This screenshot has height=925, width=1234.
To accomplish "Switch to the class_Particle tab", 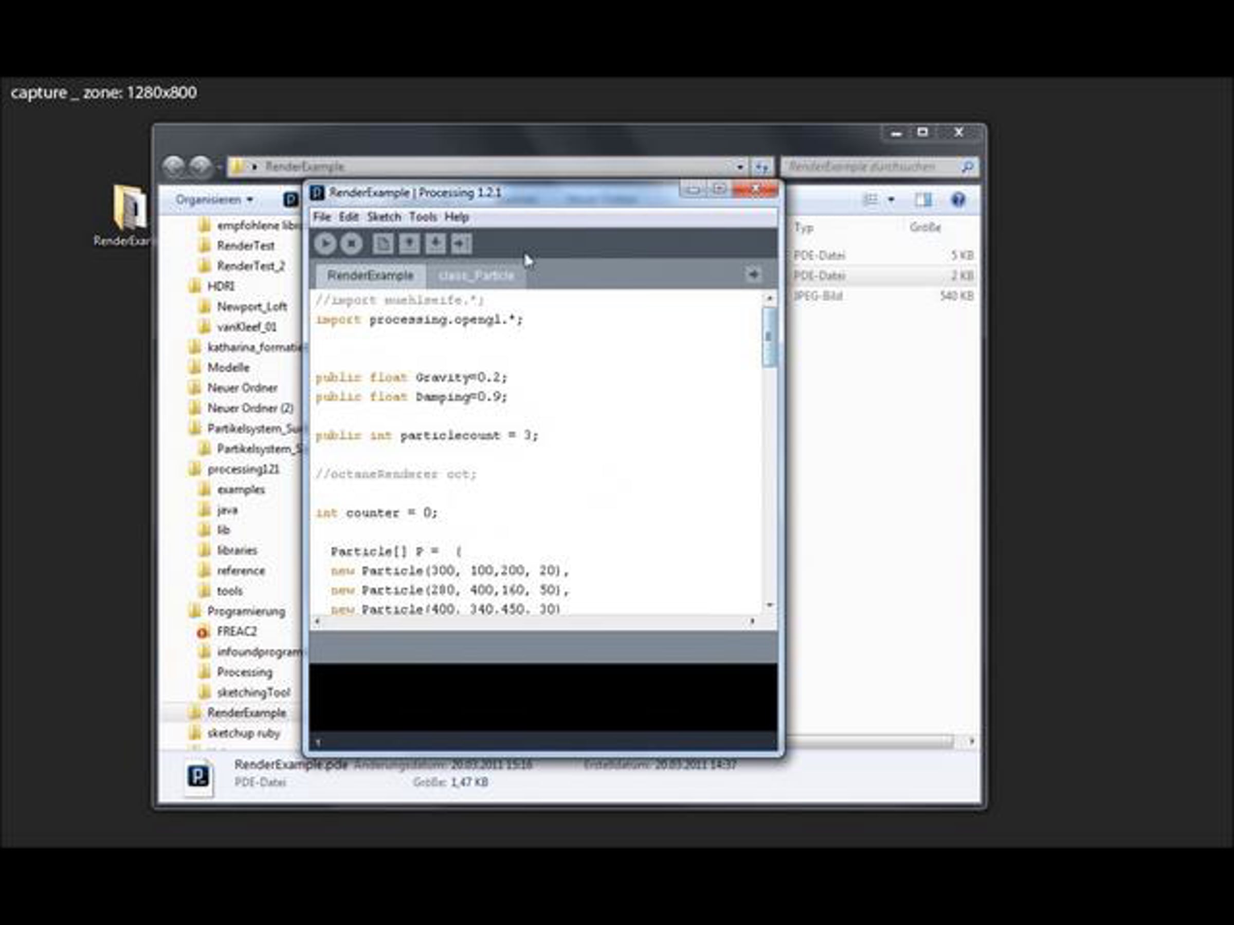I will coord(476,275).
